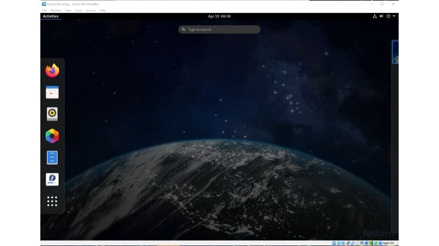The width and height of the screenshot is (439, 246).
Task: Select the workspace thumbnail on the right
Action: [x=395, y=52]
